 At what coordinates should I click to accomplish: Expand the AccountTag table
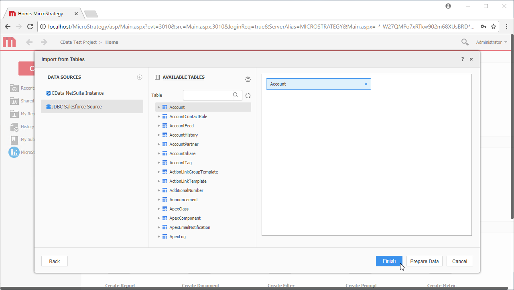(159, 163)
